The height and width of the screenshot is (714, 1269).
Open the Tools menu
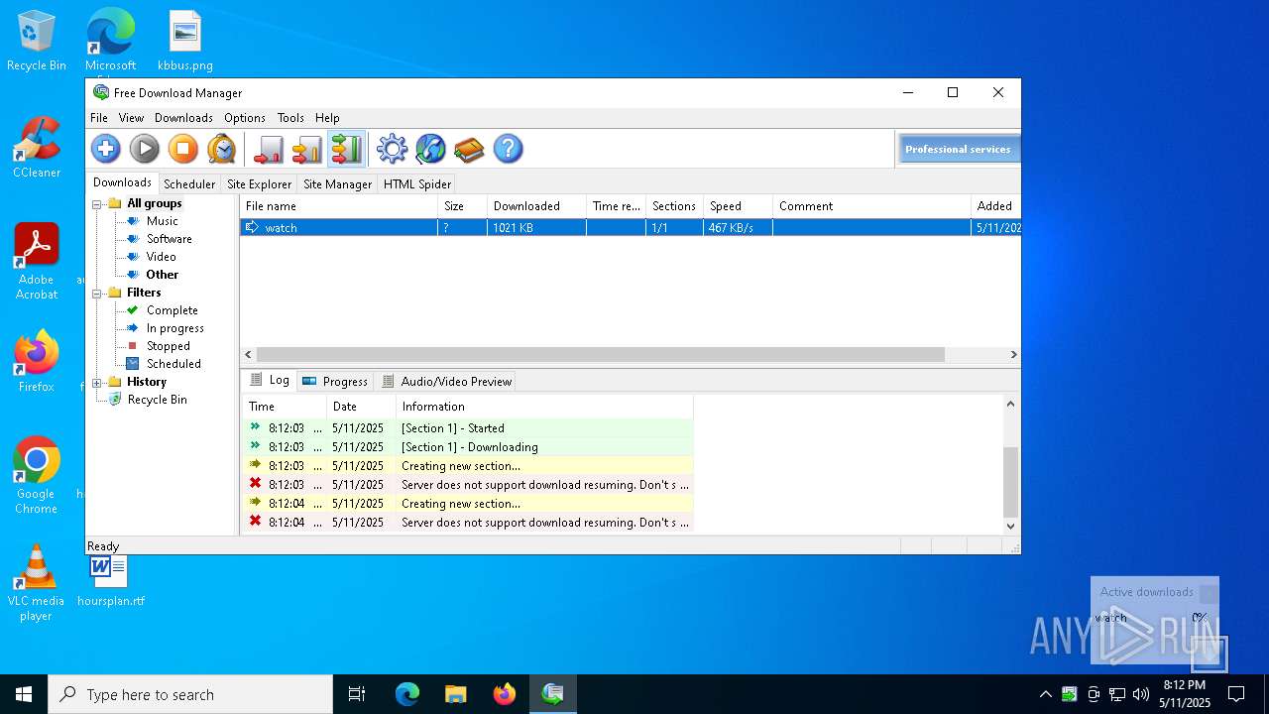(x=290, y=117)
